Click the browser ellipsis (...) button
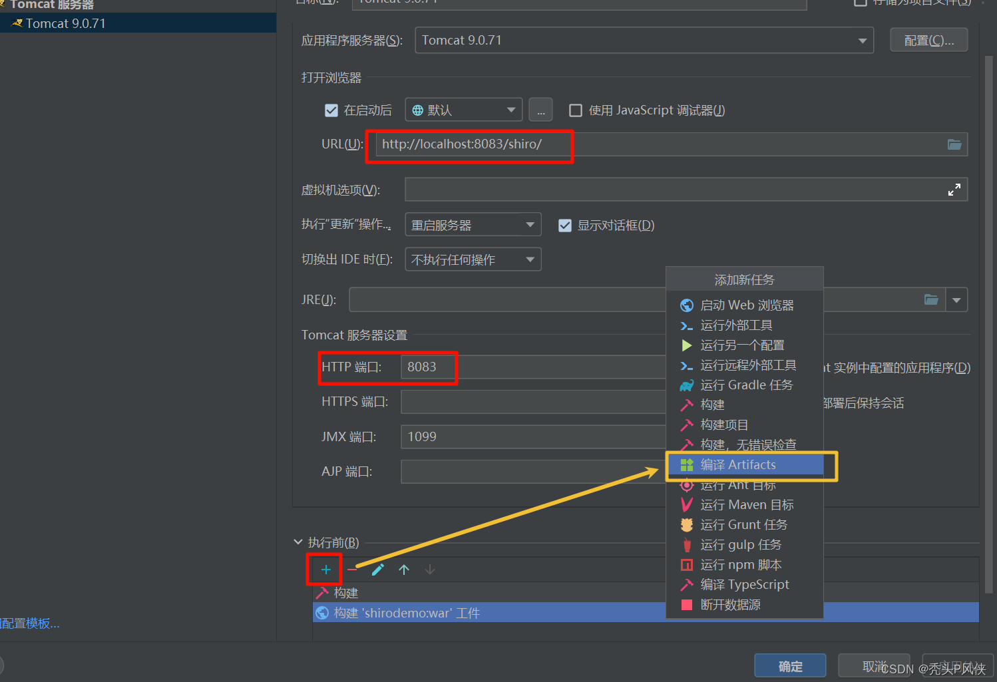997x682 pixels. [x=540, y=110]
